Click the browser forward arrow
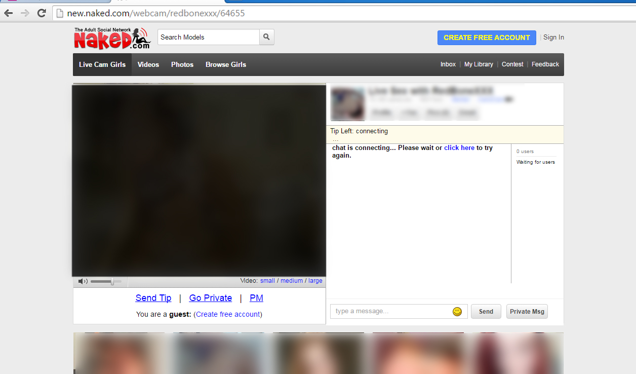Image resolution: width=636 pixels, height=374 pixels. [x=25, y=13]
